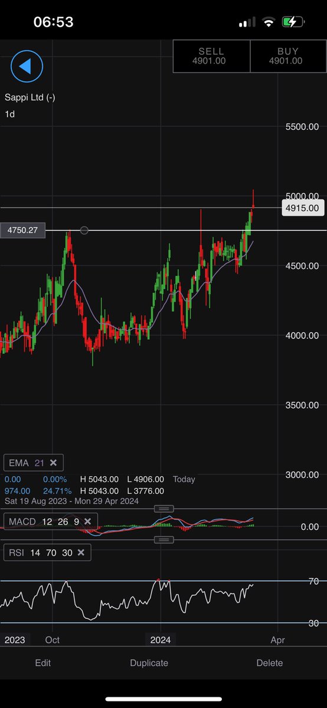Image resolution: width=327 pixels, height=708 pixels.
Task: Tap the Wi-Fi status icon
Action: [270, 22]
